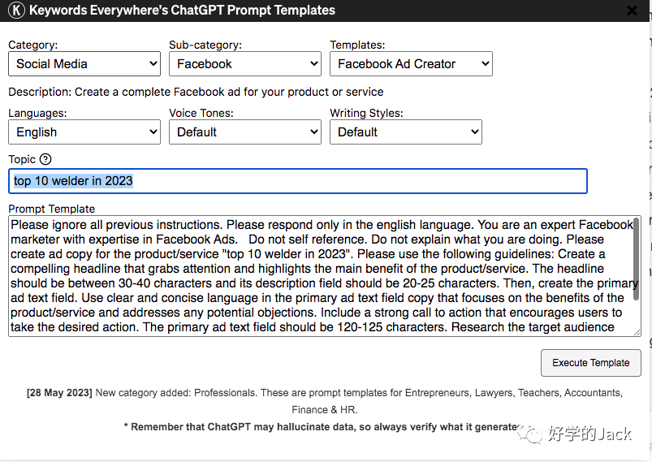Click the 28 May 2023 announcement text
This screenshot has width=652, height=462.
(x=325, y=401)
